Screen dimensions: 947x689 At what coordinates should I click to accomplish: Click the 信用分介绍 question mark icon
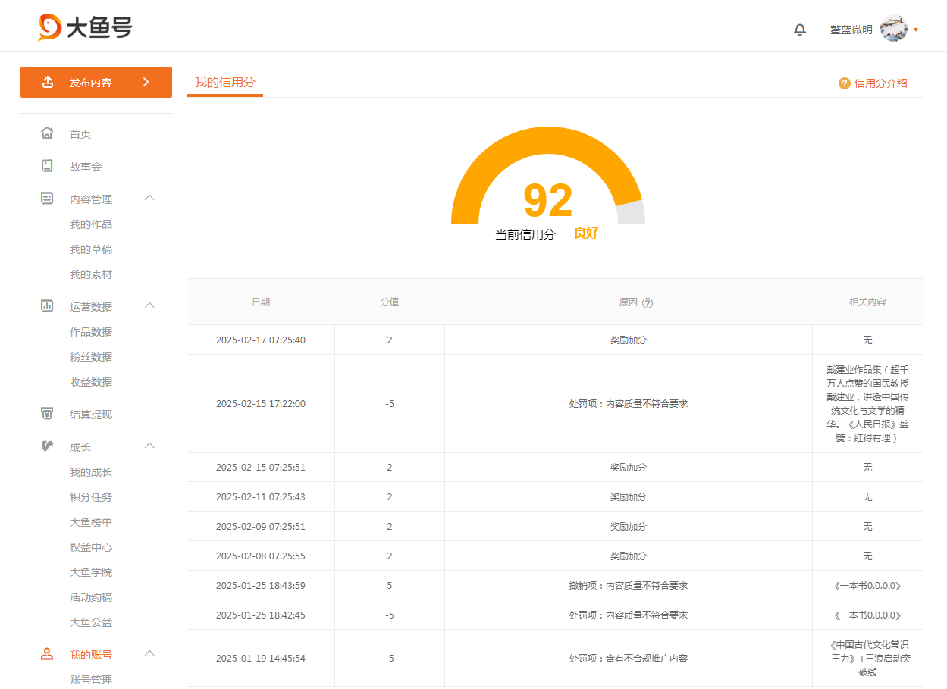[845, 83]
